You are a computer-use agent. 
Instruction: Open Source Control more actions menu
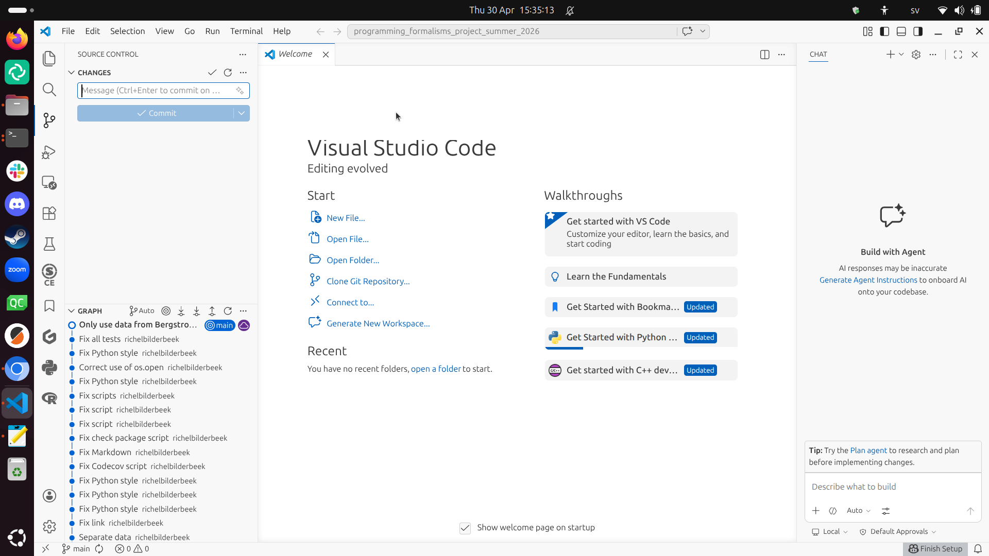click(x=243, y=55)
